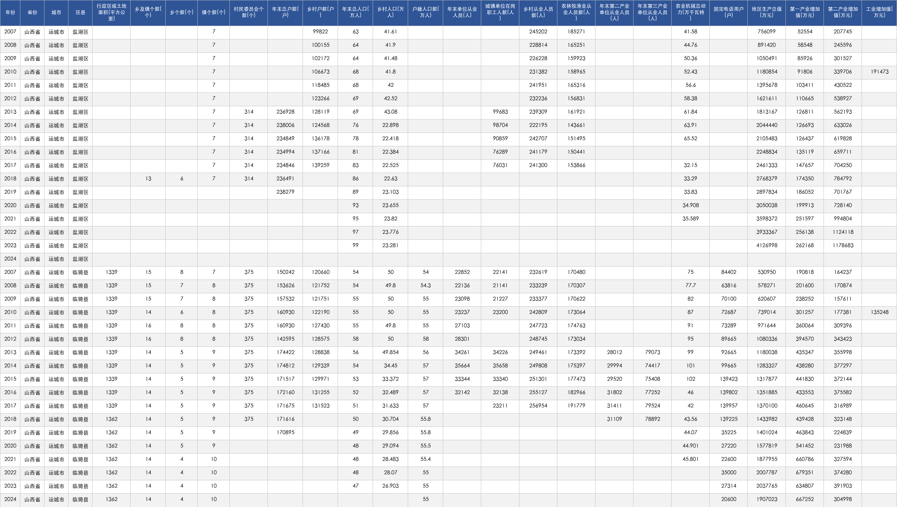Click the 农业机械总动力 header cell
Screen dimensions: 897x507
(690, 13)
